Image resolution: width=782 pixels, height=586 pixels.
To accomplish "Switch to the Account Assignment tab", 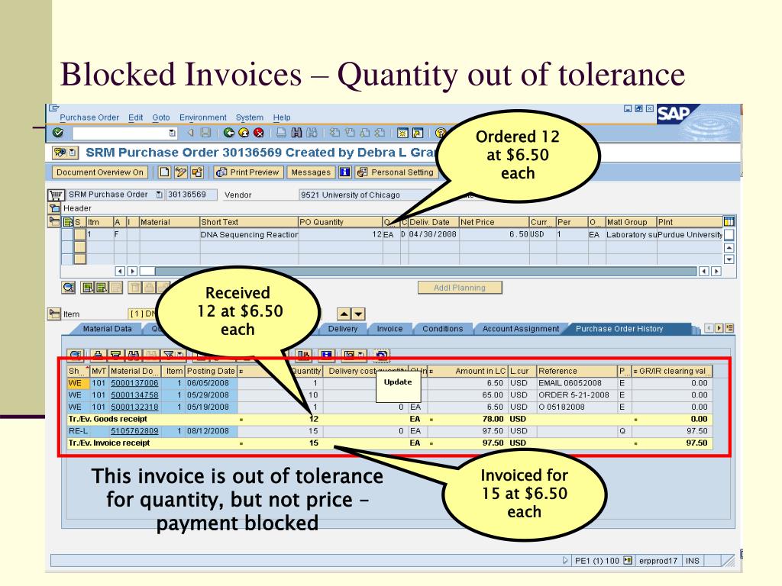I will click(x=520, y=329).
